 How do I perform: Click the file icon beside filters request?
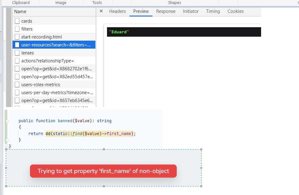[x=17, y=29]
